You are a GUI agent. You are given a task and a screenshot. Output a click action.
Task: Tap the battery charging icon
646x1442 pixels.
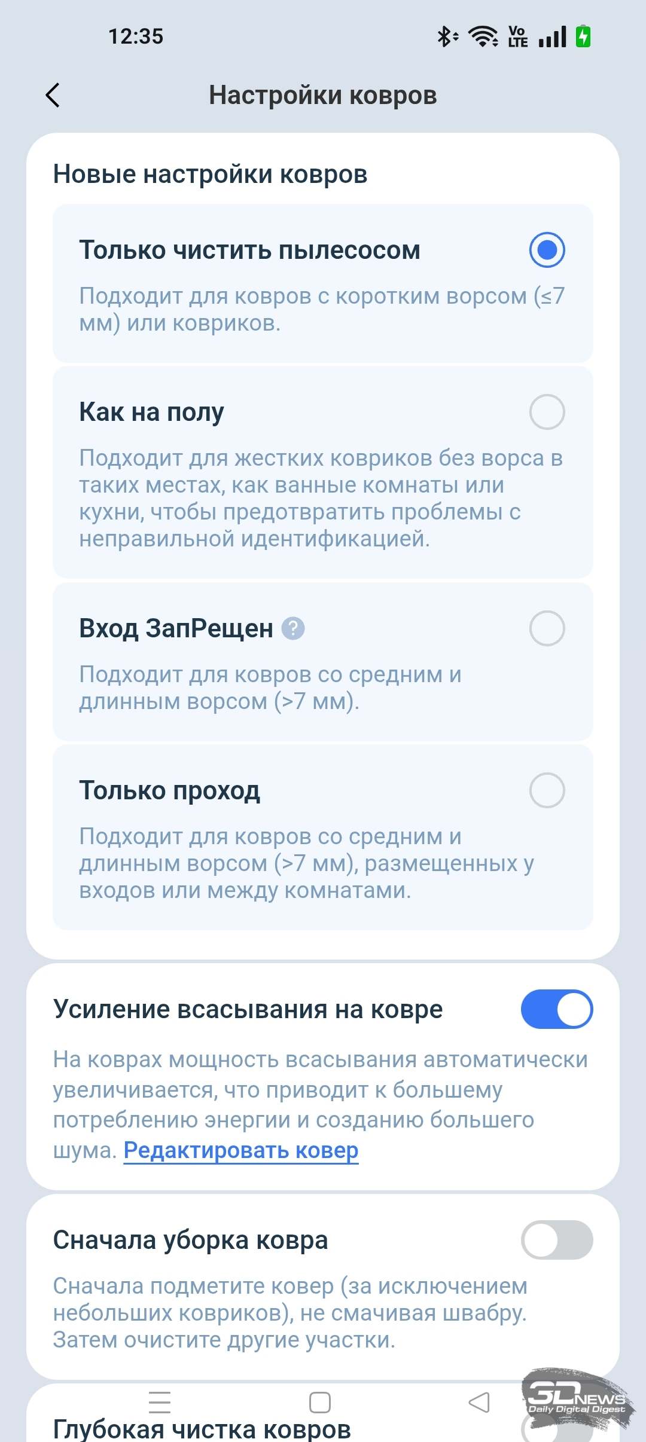coord(583,36)
